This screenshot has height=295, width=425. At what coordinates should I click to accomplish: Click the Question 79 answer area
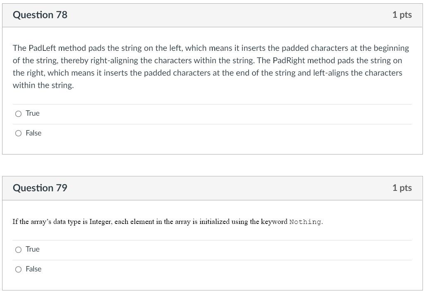point(213,259)
